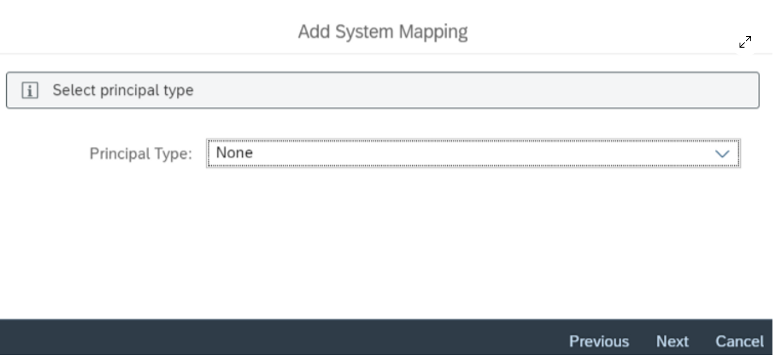Click the "Select principal type" message text

(123, 91)
